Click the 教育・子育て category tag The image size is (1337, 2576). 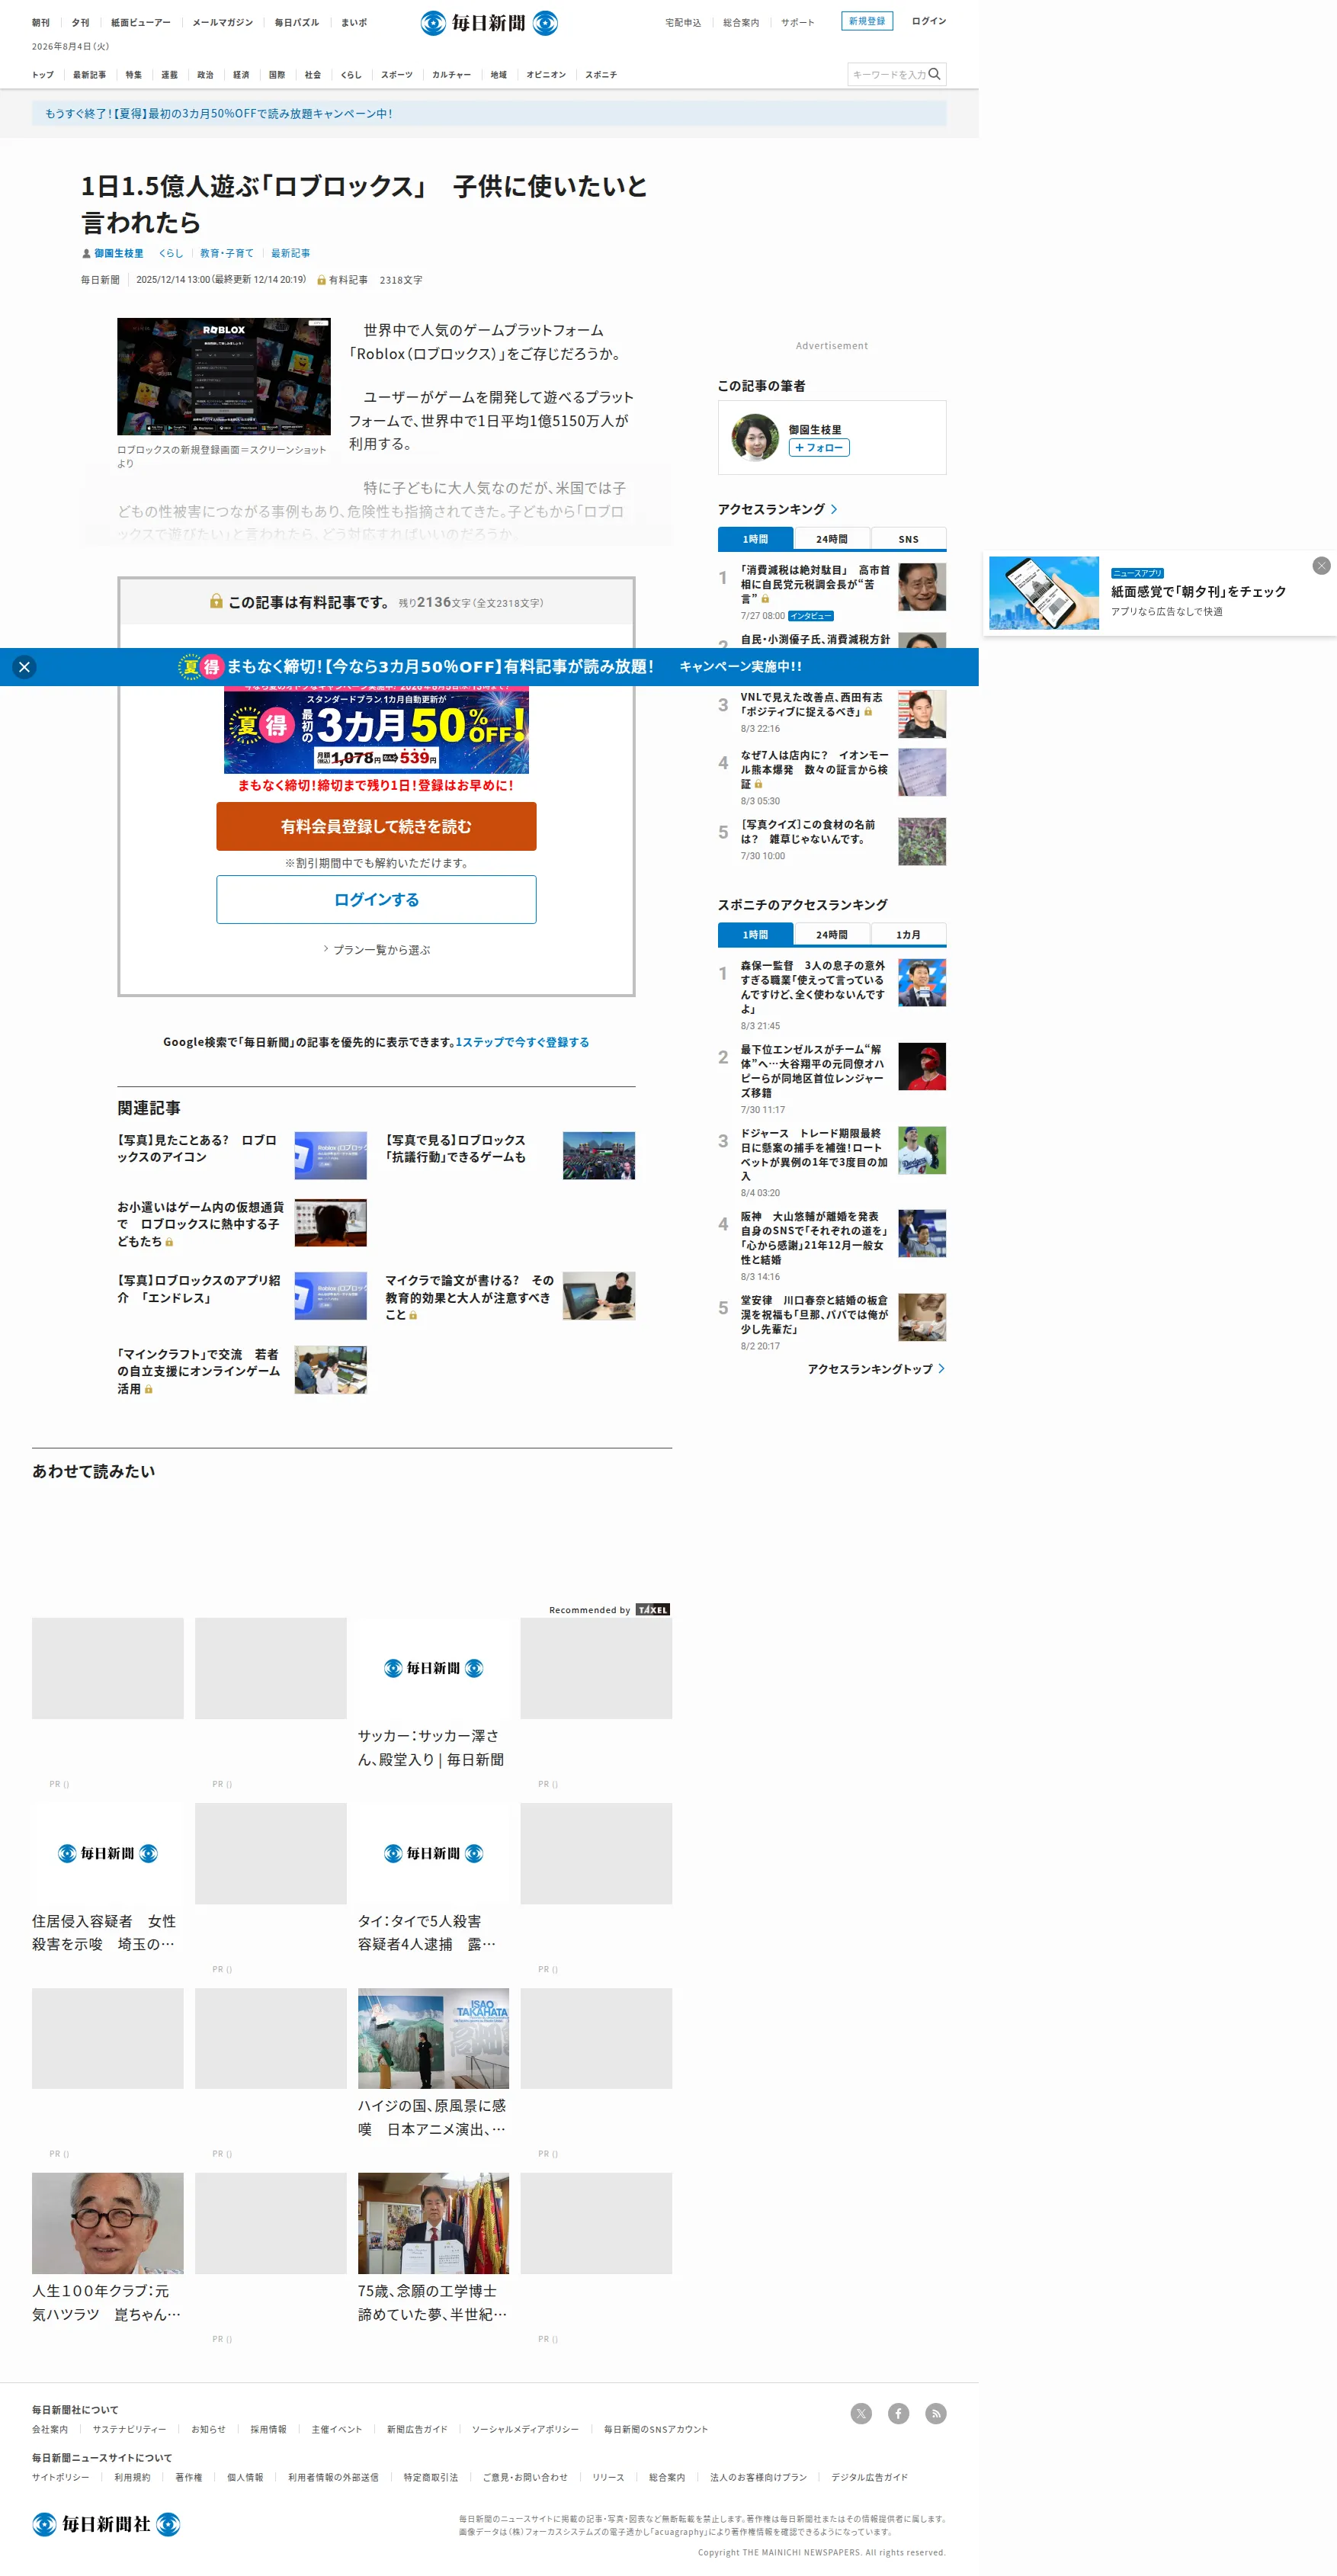pyautogui.click(x=227, y=254)
